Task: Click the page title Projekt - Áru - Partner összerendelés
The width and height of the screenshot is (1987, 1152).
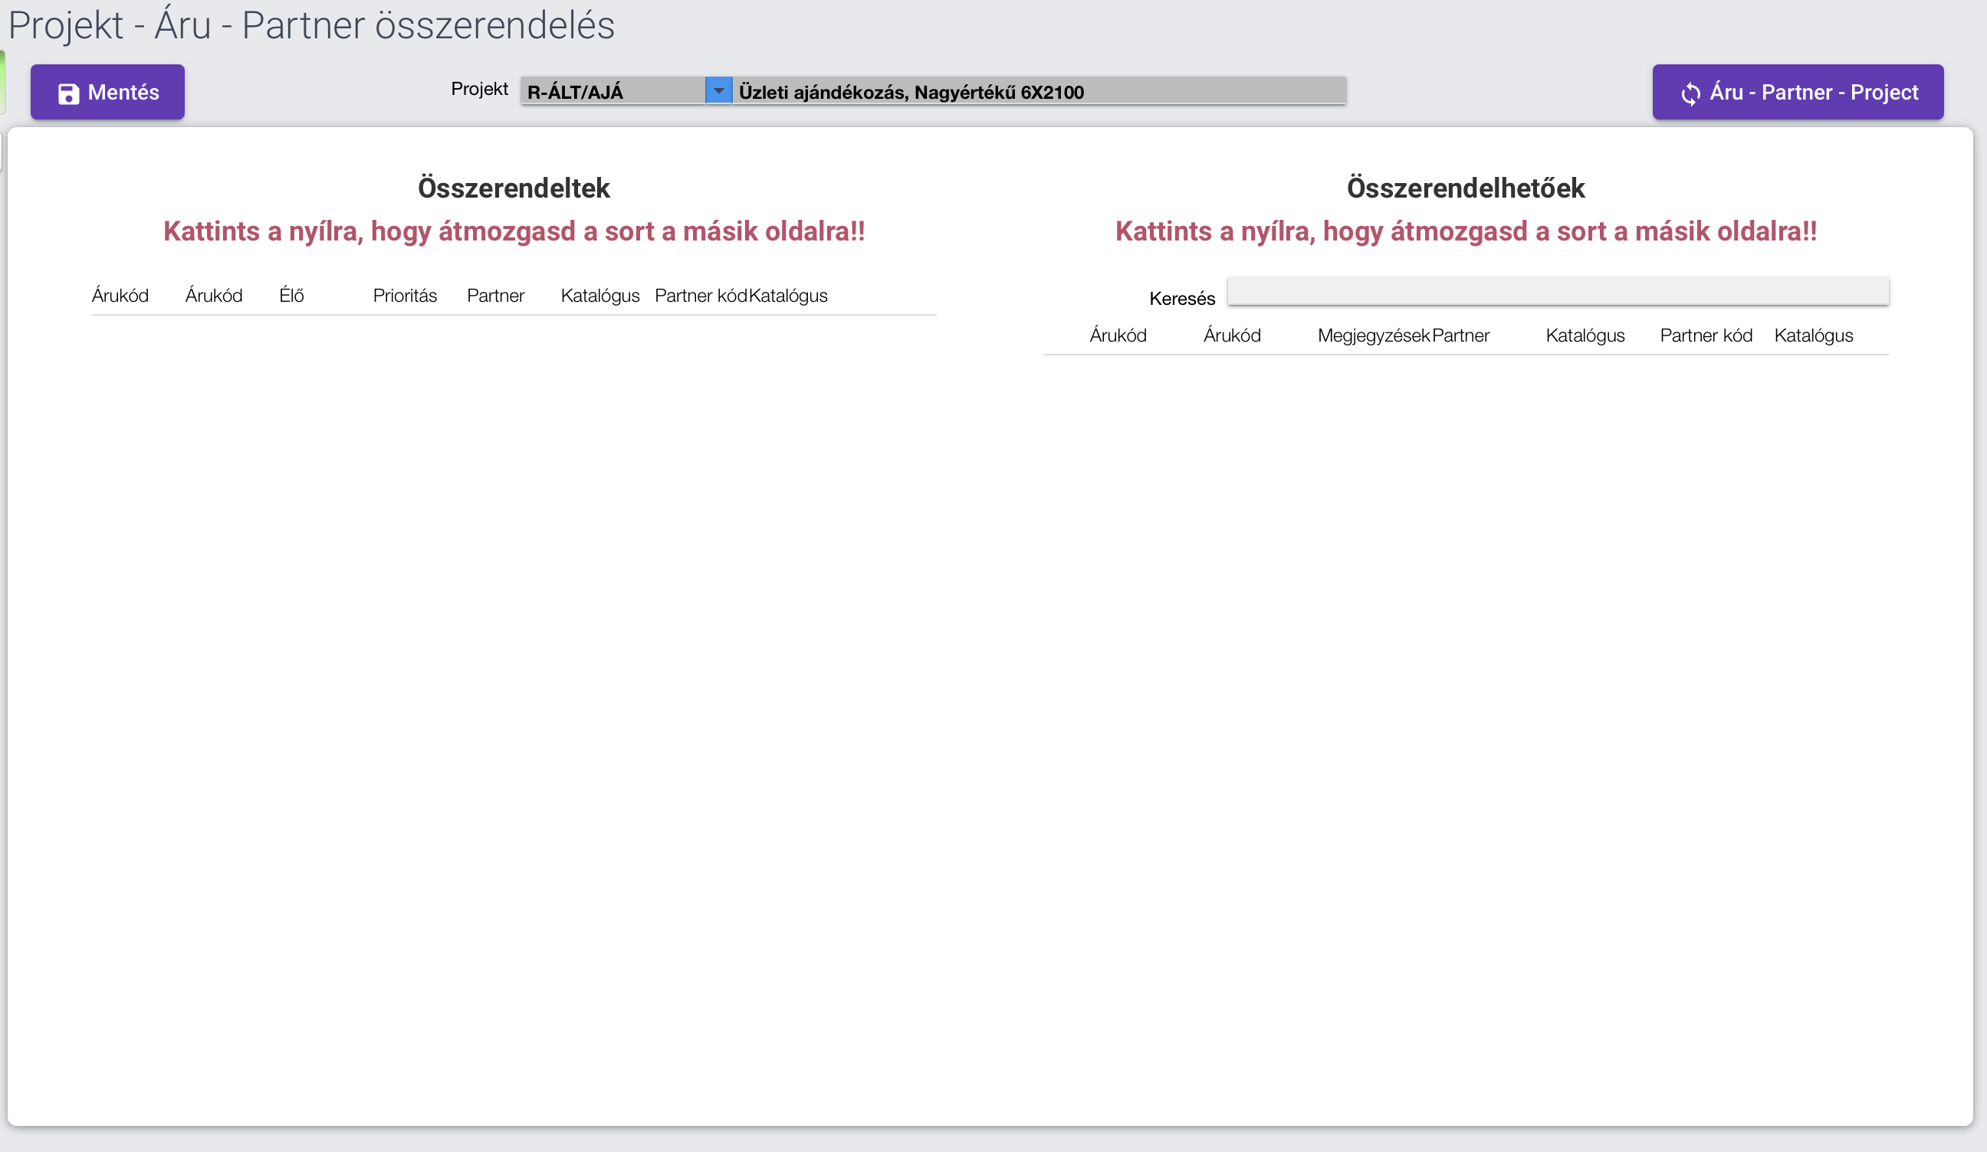Action: pyautogui.click(x=311, y=25)
